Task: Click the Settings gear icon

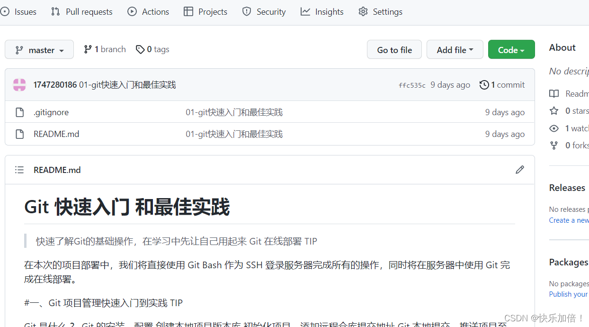Action: click(x=363, y=12)
